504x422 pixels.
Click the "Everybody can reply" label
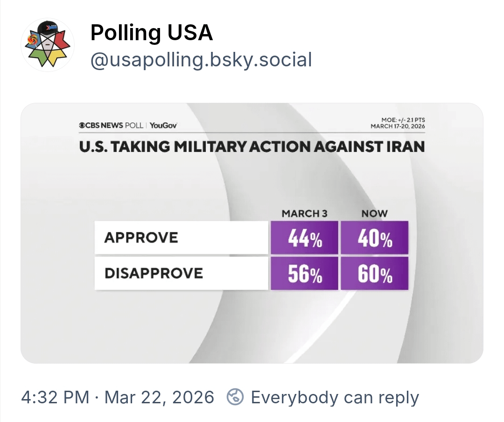[x=335, y=397]
